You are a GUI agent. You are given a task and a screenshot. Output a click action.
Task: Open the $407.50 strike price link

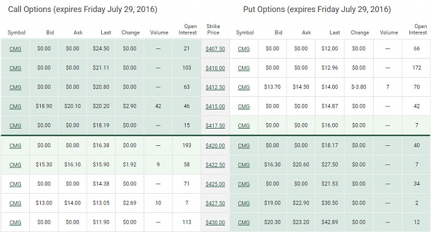(x=215, y=49)
